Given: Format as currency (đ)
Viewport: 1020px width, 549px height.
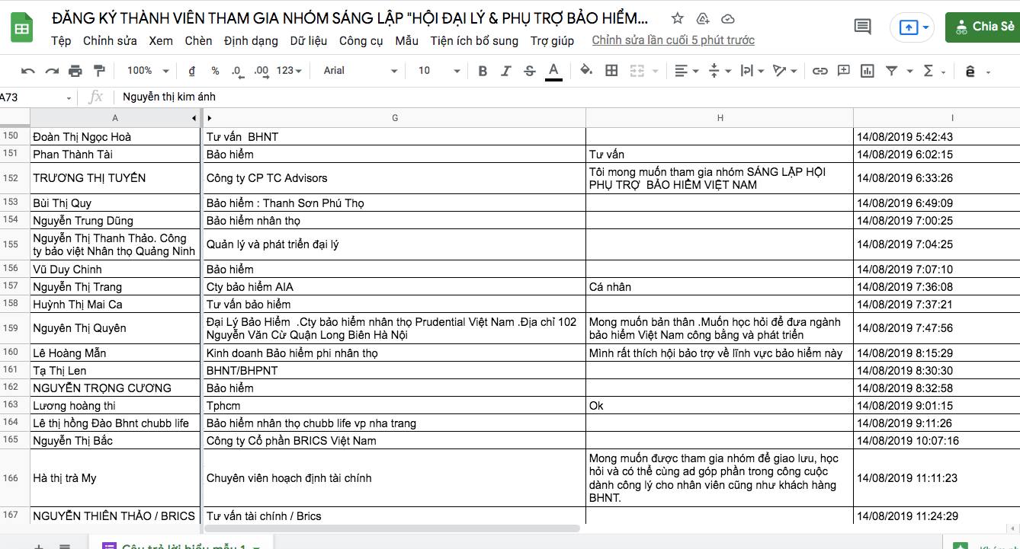Looking at the screenshot, I should coord(191,71).
